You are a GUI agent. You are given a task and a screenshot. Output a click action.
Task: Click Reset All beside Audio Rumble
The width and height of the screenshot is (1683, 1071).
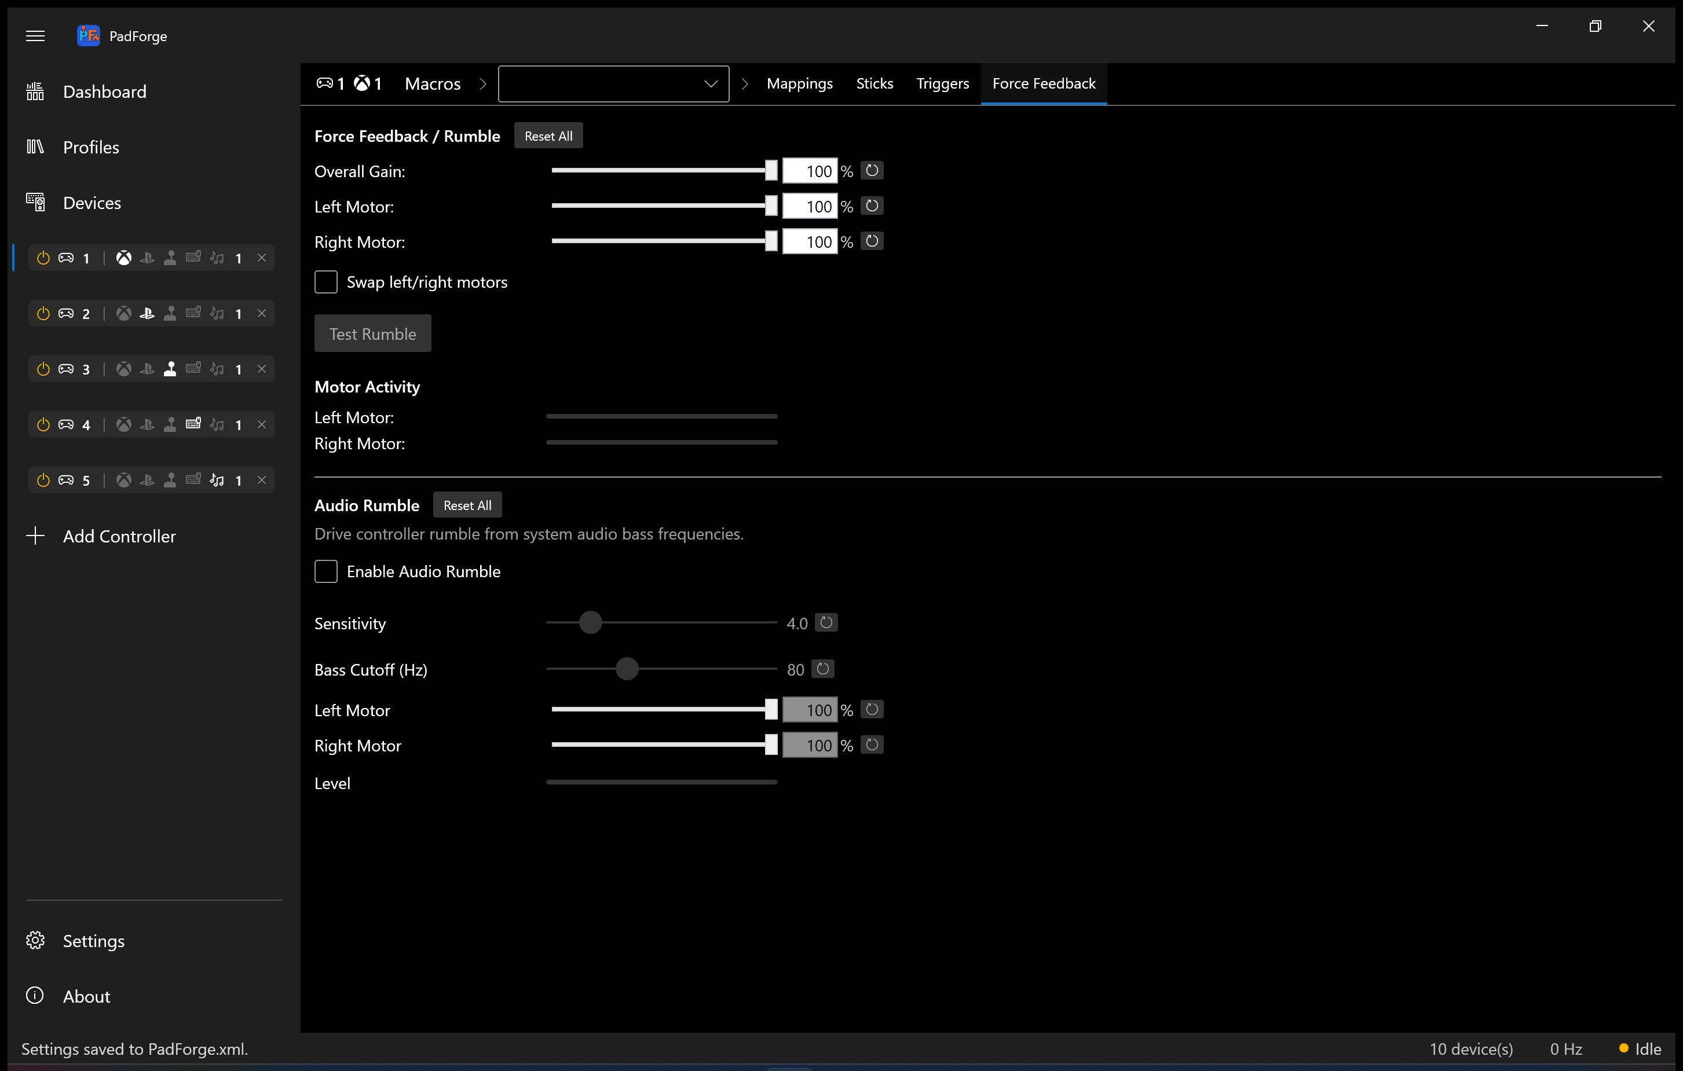tap(467, 505)
